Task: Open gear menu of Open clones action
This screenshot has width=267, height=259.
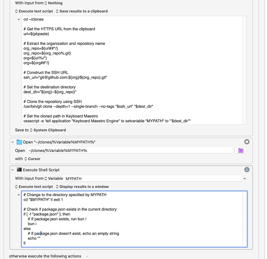Action: click(x=247, y=142)
